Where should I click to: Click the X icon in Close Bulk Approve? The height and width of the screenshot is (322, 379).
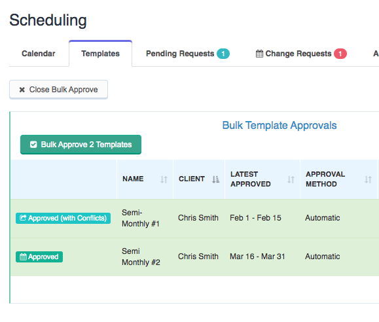point(22,90)
